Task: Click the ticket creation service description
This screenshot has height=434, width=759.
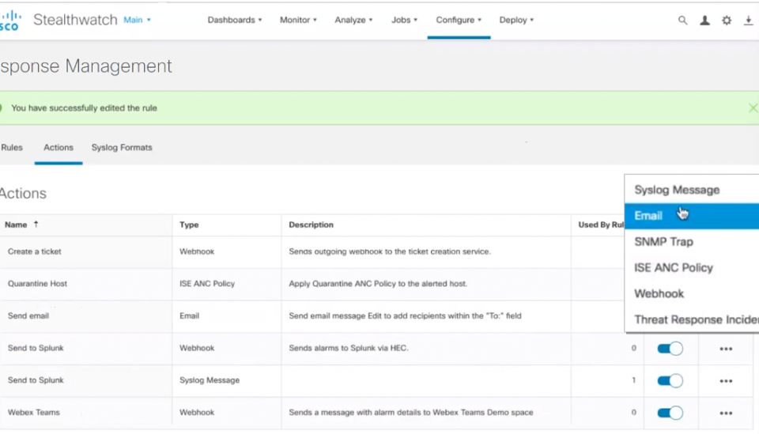Action: 390,251
